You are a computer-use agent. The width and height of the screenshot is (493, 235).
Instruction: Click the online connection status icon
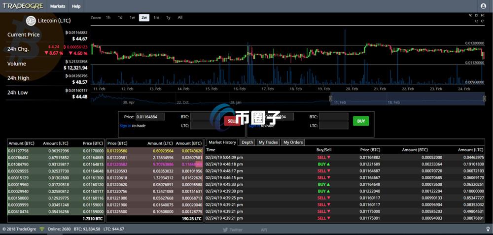tap(42, 229)
